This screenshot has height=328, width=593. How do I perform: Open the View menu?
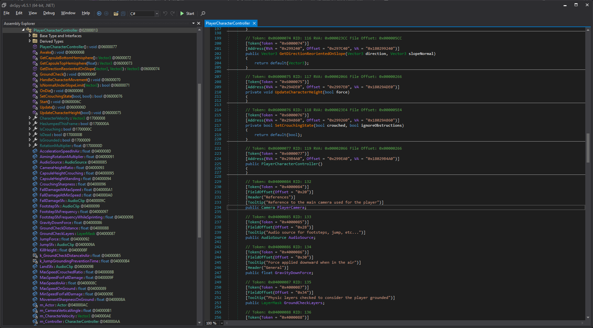pos(33,13)
